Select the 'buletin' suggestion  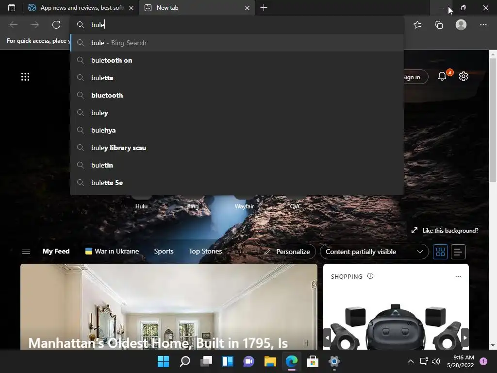pos(237,165)
